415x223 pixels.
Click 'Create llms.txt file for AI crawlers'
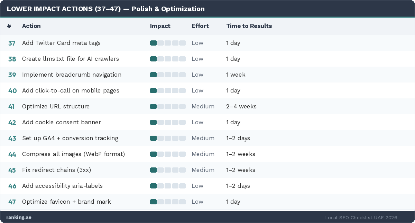pos(71,59)
